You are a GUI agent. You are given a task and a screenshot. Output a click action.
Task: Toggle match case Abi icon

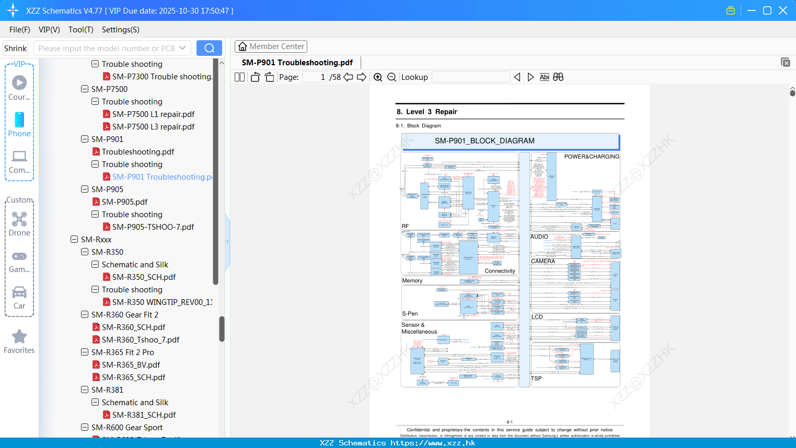tap(544, 77)
